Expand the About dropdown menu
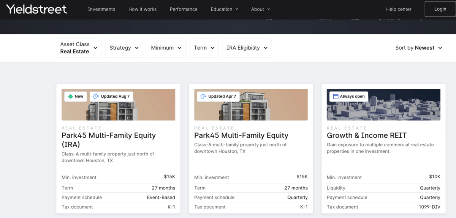The image size is (456, 218). point(260,9)
